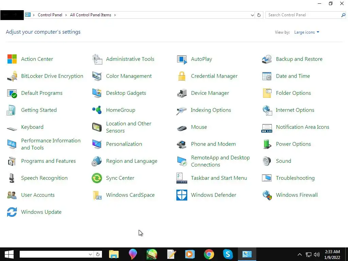Click the Speech Recognition microphone icon
The width and height of the screenshot is (348, 261).
[x=12, y=178]
